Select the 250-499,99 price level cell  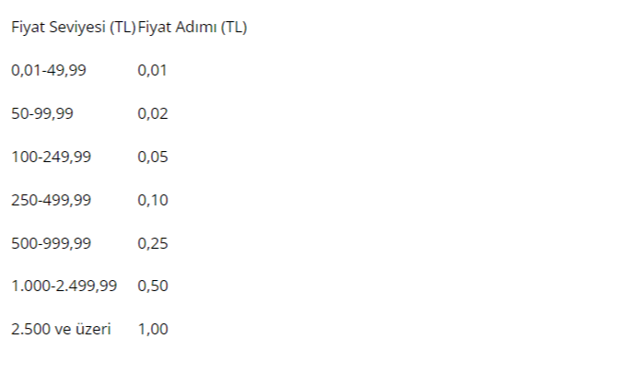(51, 200)
